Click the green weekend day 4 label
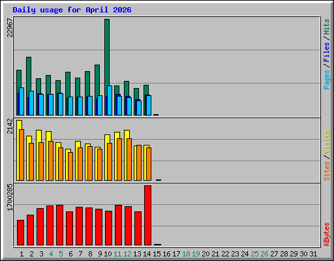 click(51, 254)
